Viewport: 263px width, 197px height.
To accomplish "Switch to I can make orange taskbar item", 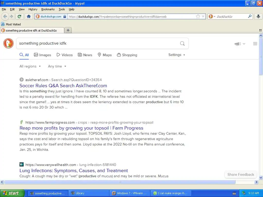I will (x=171, y=193).
